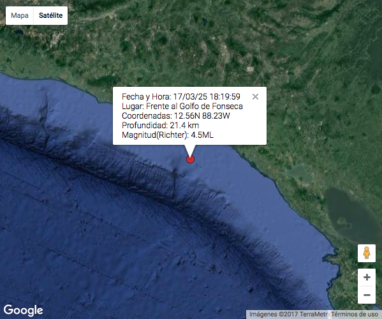
Task: Click the 18:19:59 time value
Action: coord(225,97)
